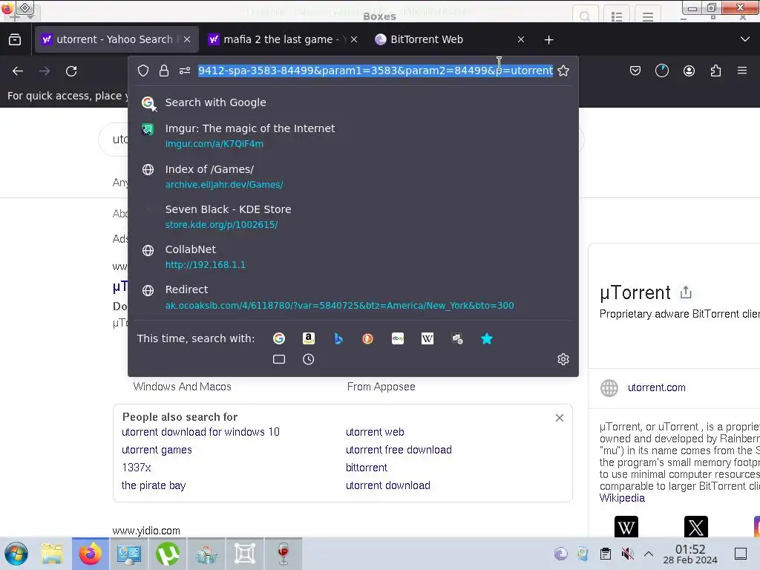Open the Wikipedia source link

pyautogui.click(x=622, y=498)
